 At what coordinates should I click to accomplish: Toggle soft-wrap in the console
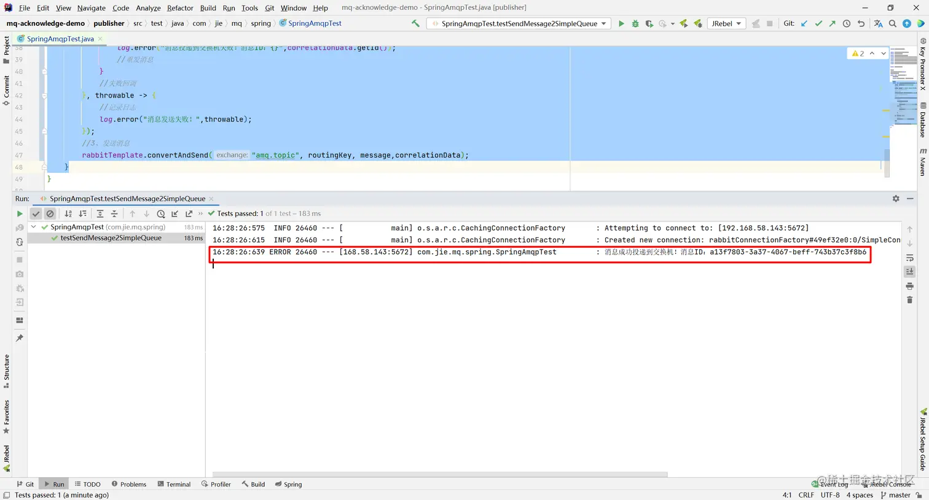pyautogui.click(x=910, y=258)
